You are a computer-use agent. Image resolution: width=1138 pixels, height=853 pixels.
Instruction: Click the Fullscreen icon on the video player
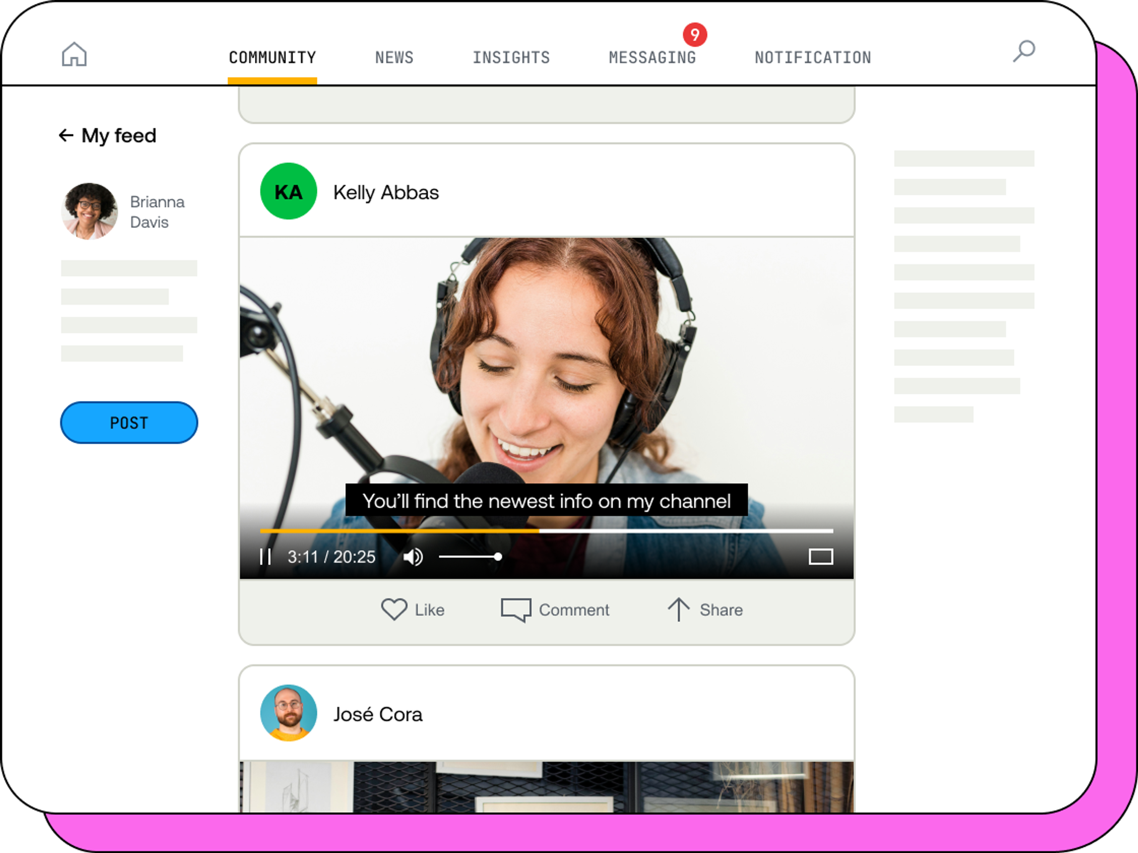(821, 557)
